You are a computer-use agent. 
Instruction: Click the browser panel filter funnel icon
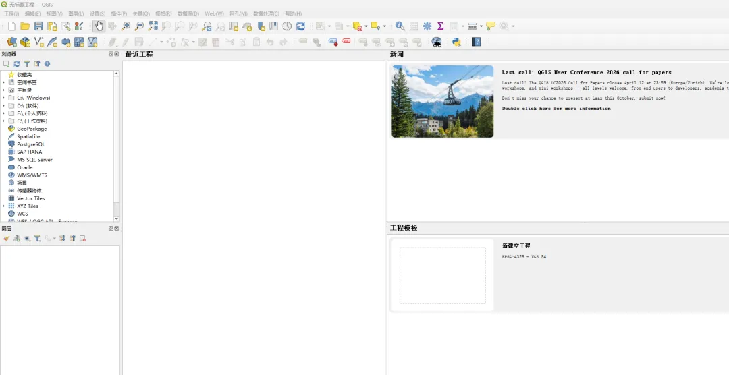(27, 64)
